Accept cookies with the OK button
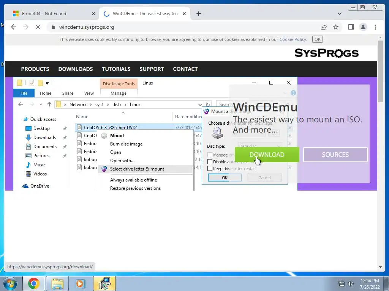The width and height of the screenshot is (389, 291). point(317,39)
